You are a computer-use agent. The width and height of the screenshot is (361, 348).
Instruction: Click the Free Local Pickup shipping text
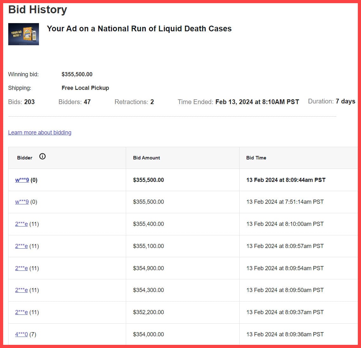click(85, 88)
